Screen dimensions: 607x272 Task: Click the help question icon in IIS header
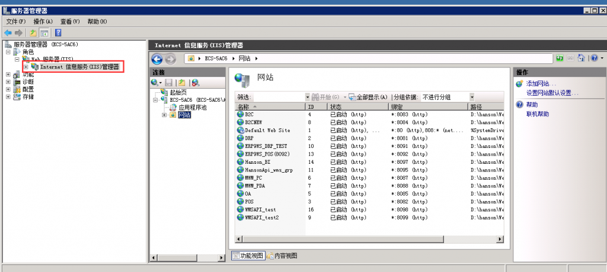595,58
